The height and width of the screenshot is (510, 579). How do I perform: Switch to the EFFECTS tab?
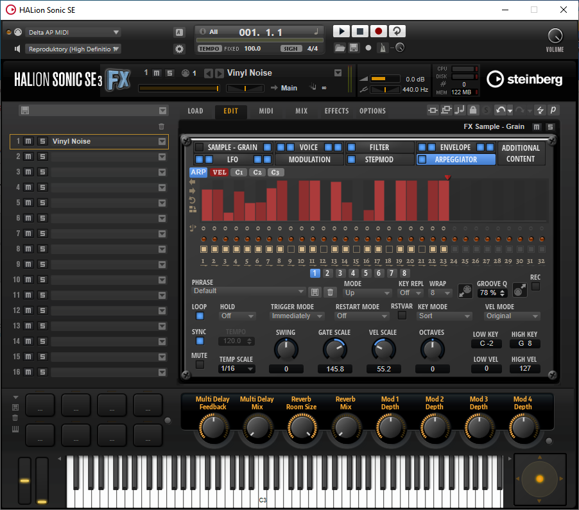(336, 111)
